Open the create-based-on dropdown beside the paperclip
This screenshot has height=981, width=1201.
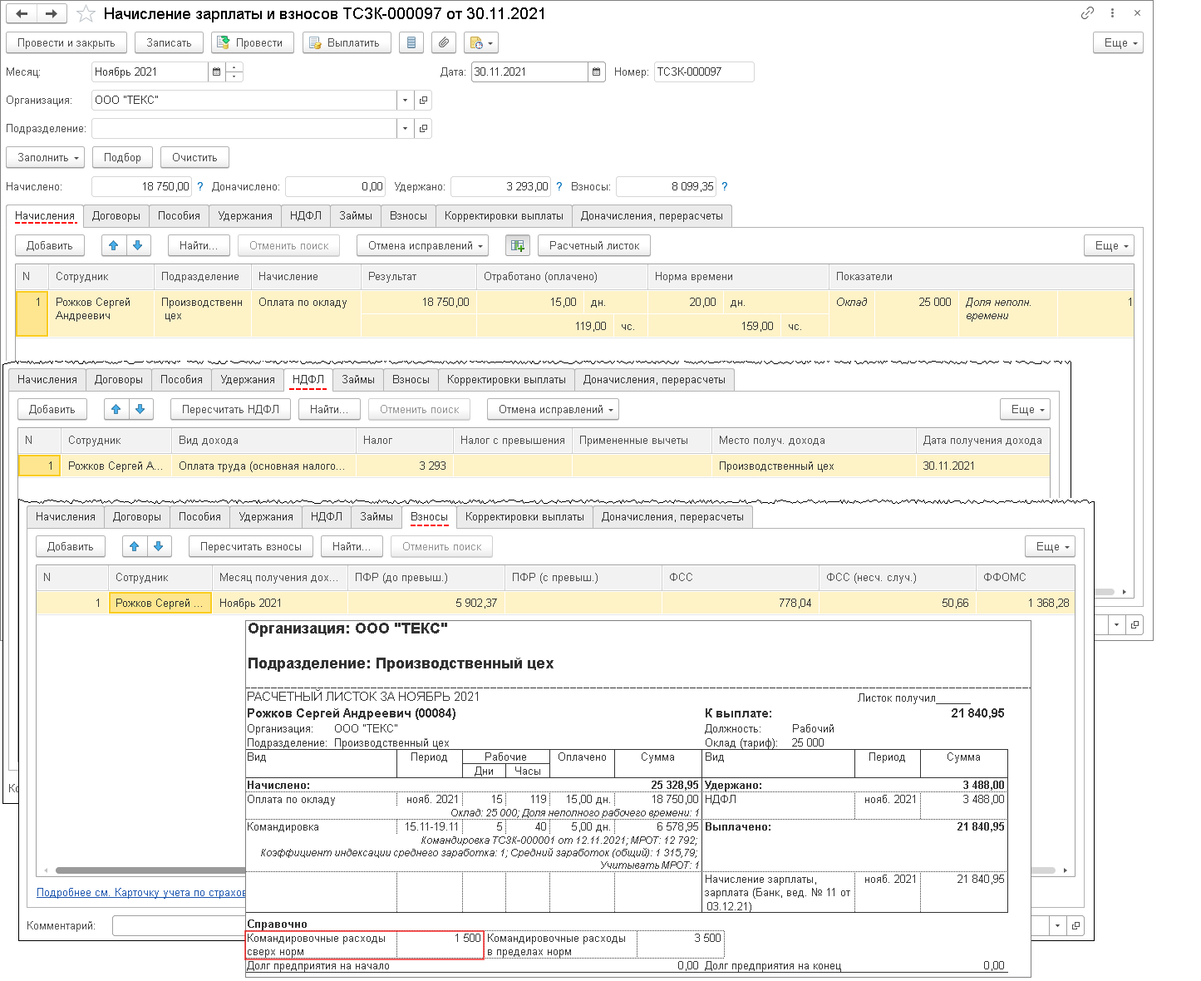coord(481,42)
